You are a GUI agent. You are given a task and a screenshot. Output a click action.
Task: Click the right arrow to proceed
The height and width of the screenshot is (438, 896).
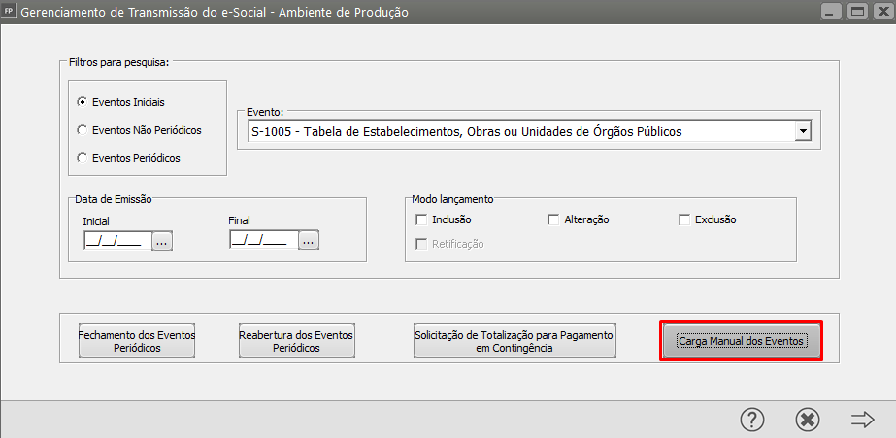862,419
